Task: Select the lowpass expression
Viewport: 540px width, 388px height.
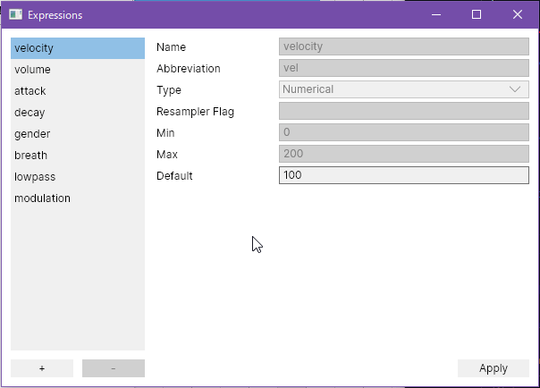Action: coord(78,177)
